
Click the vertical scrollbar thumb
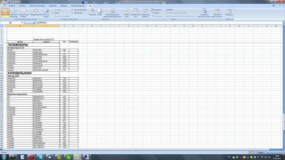pos(284,122)
